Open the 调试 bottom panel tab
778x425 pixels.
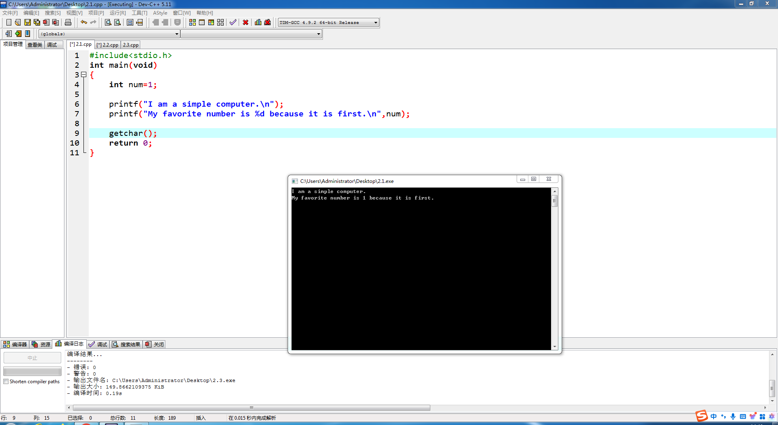tap(98, 344)
